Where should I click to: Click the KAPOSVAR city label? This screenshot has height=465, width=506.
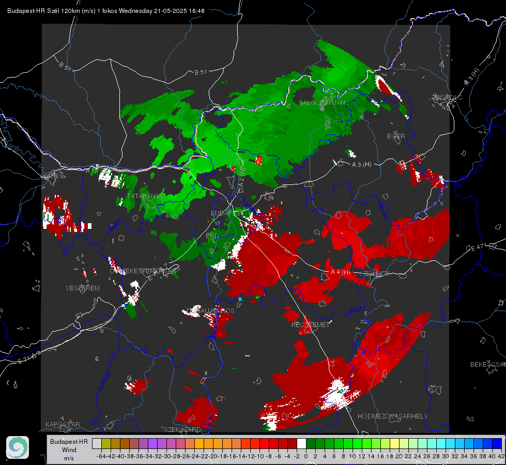point(63,424)
